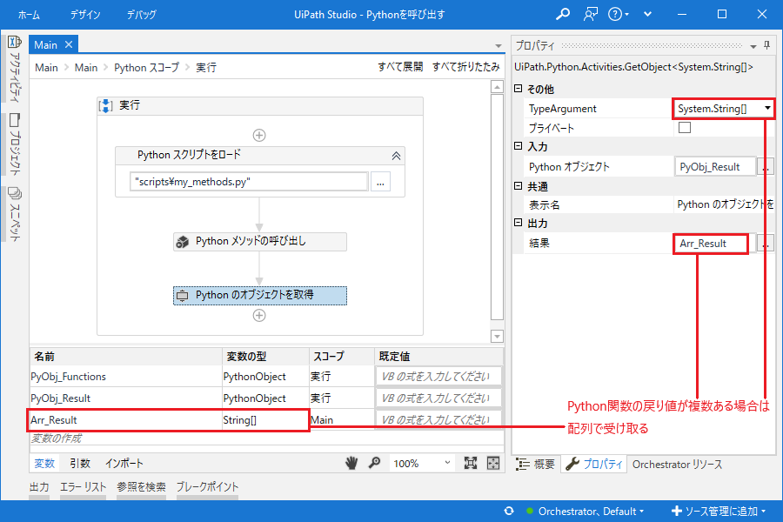The width and height of the screenshot is (783, 522).
Task: Add activity with bottom plus button
Action: click(259, 315)
